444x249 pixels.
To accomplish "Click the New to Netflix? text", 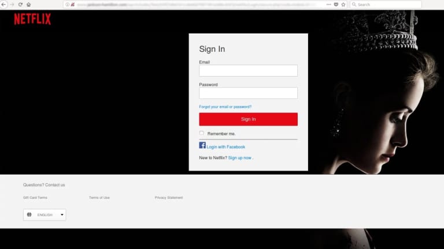I will (213, 158).
